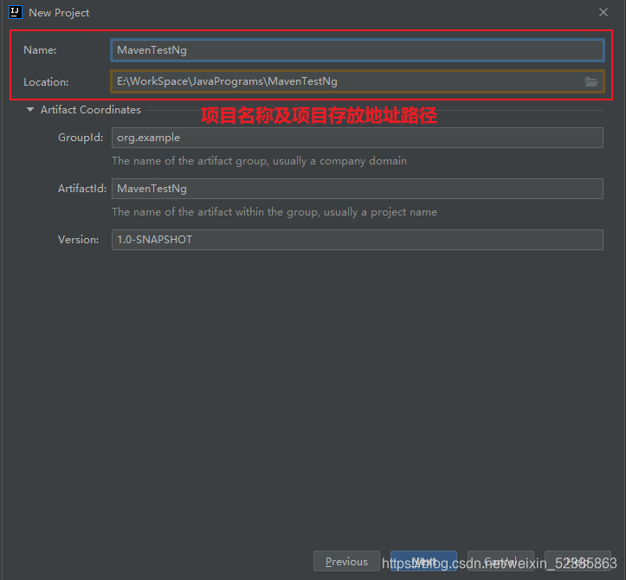Click hint 'usually a company domain'

click(x=339, y=161)
